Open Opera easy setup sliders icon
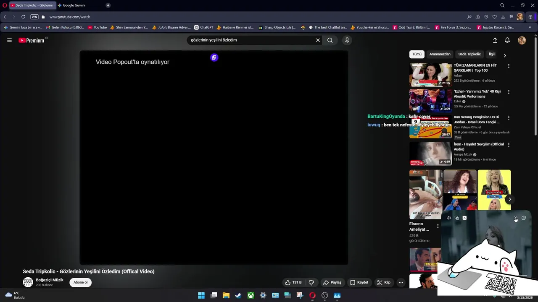 pyautogui.click(x=512, y=17)
